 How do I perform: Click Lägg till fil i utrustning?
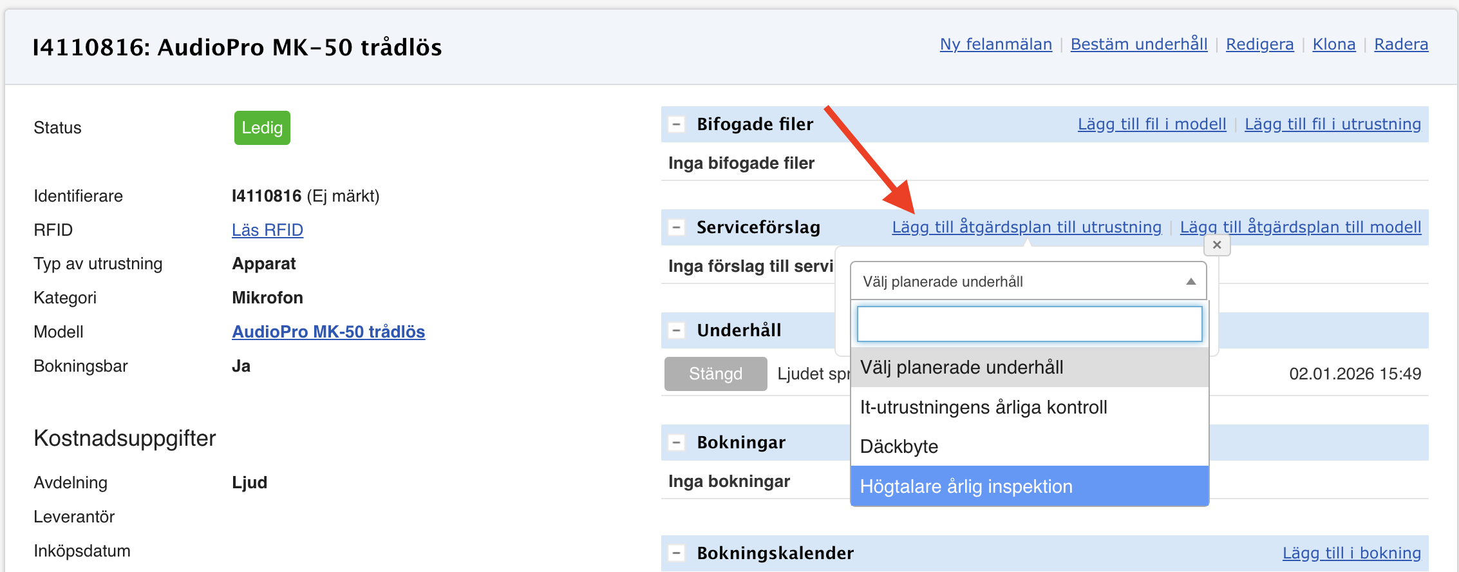[1333, 124]
